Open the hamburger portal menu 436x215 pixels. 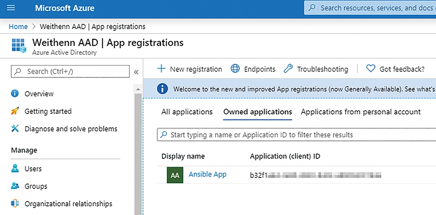[11, 8]
